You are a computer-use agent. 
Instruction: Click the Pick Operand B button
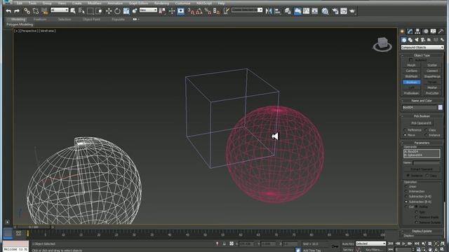(421, 123)
